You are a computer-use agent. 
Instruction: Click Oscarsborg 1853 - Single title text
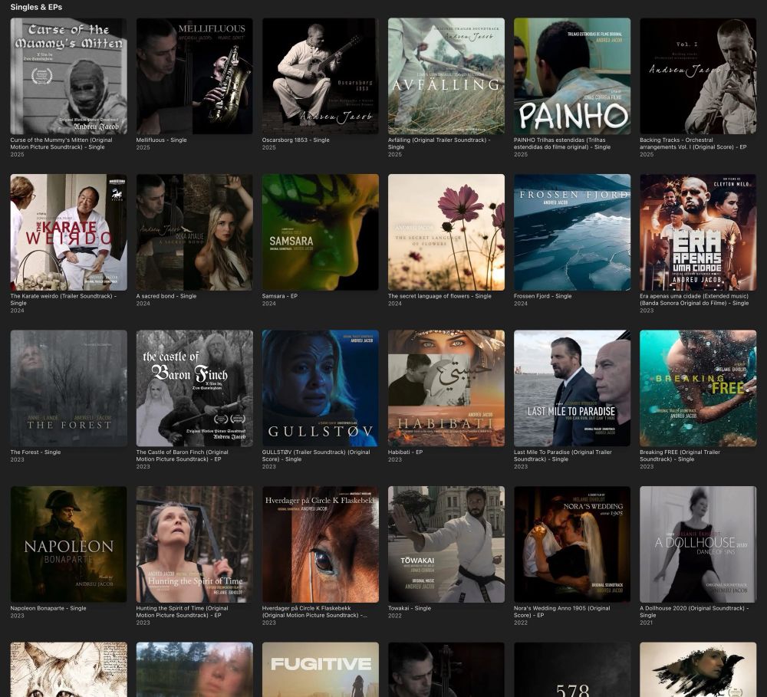[x=295, y=140]
